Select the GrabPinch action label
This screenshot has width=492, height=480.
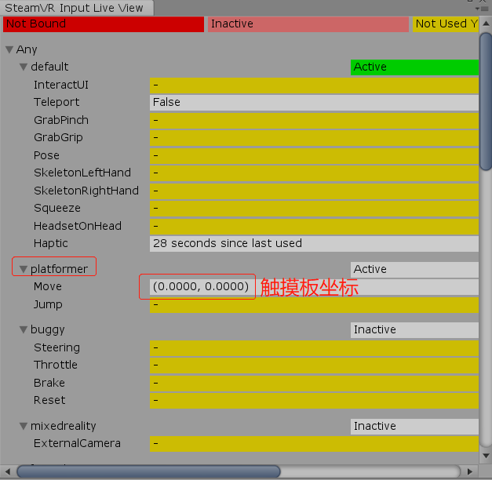tap(61, 120)
